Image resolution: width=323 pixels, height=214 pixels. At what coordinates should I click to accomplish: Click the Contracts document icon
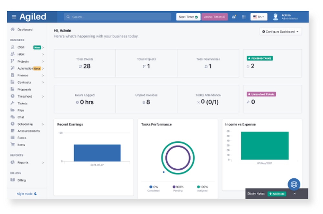click(x=12, y=82)
